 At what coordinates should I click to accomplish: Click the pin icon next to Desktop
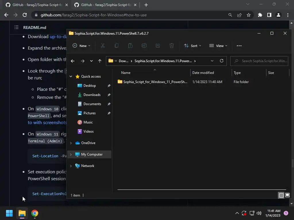(109, 86)
